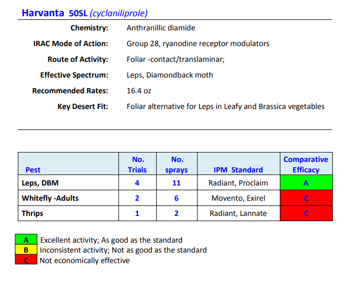Click the Harvanta 50SL title
The height and width of the screenshot is (283, 349).
pos(54,13)
